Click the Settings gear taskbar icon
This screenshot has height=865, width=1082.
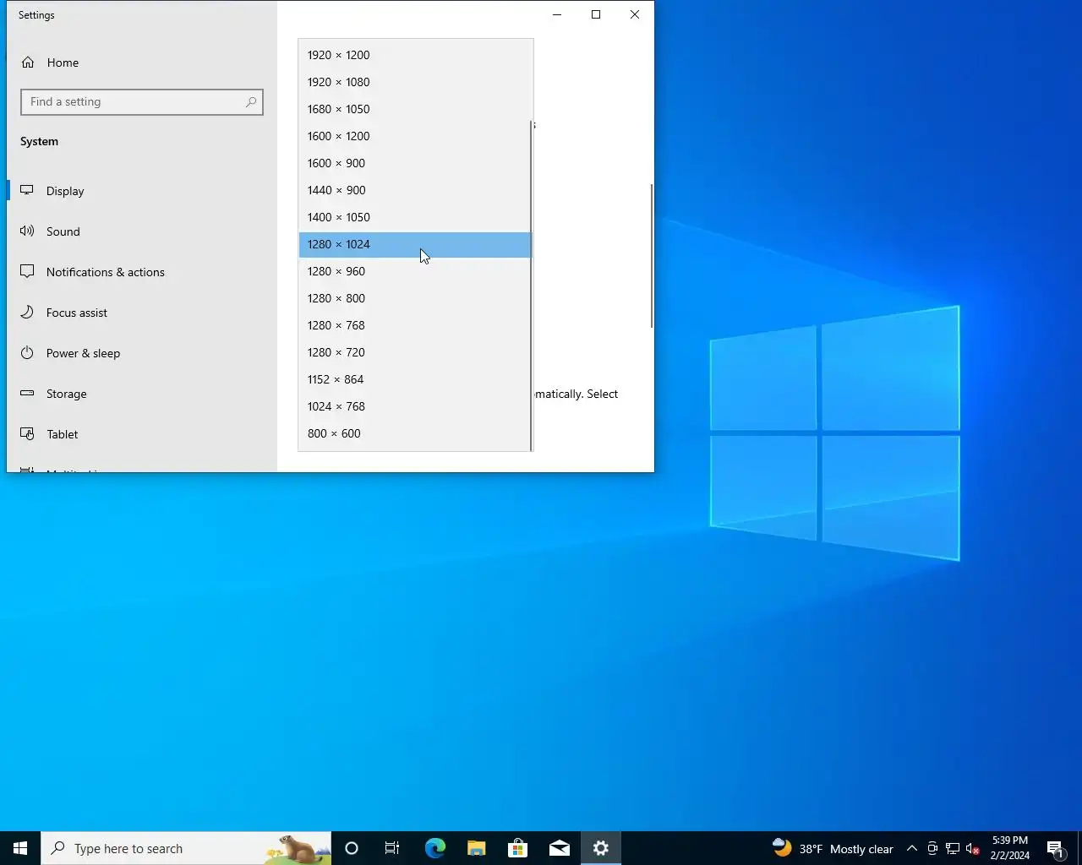[x=601, y=848]
